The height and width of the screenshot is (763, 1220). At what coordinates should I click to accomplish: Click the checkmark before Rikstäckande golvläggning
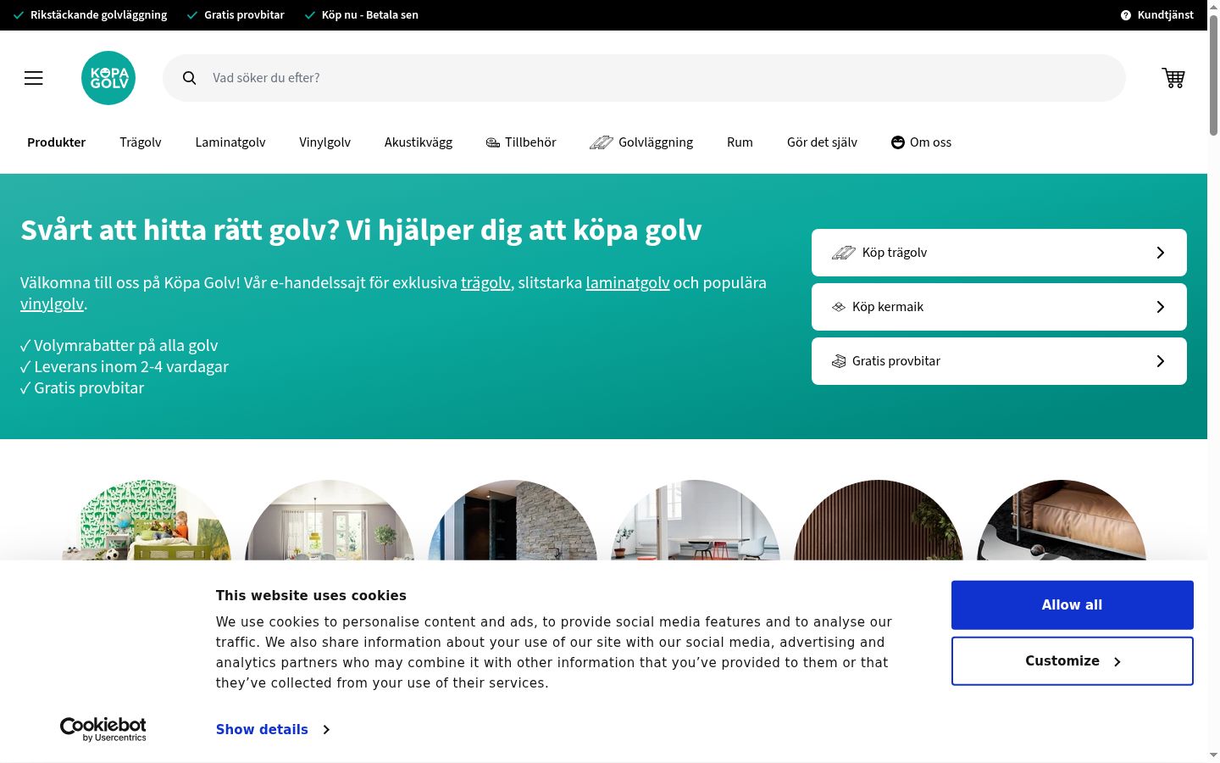click(19, 15)
